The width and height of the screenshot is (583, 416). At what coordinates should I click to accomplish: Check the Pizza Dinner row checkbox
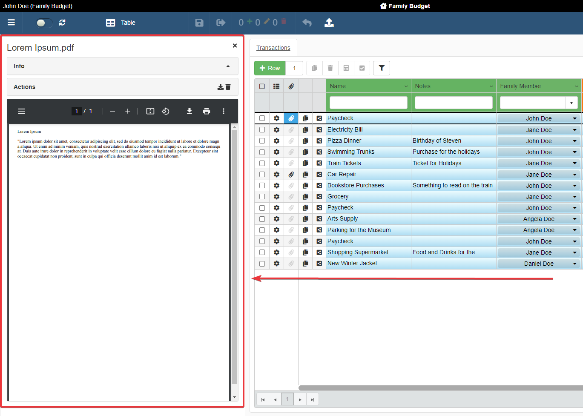point(262,141)
